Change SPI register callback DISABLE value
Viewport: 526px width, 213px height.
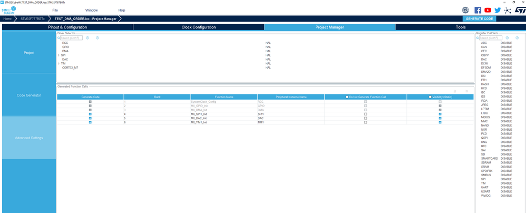point(506,179)
